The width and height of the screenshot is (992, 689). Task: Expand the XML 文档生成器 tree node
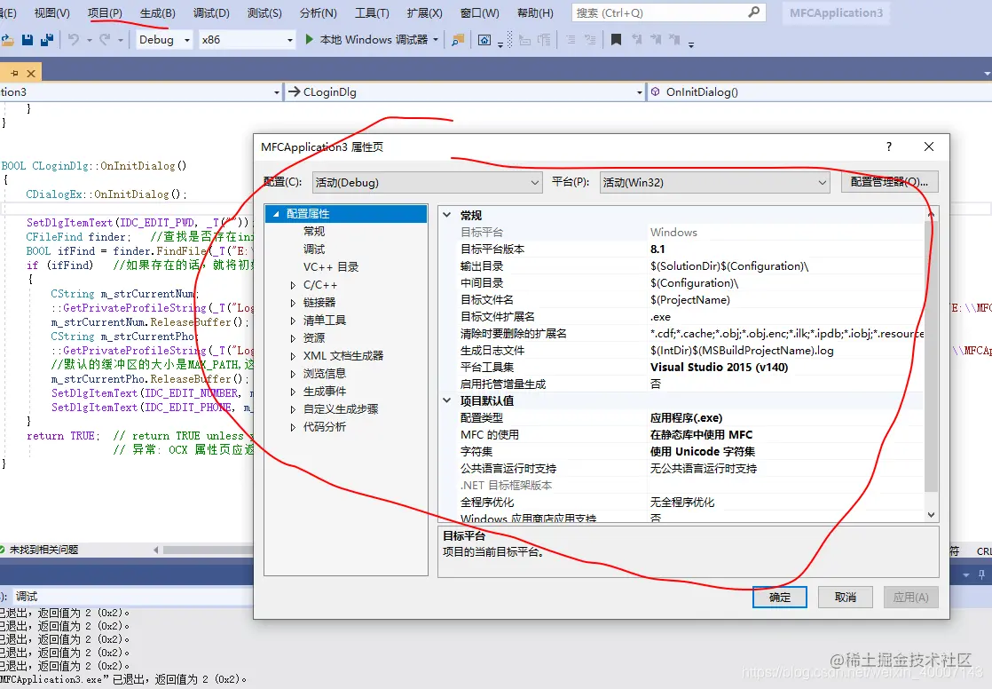(x=292, y=356)
